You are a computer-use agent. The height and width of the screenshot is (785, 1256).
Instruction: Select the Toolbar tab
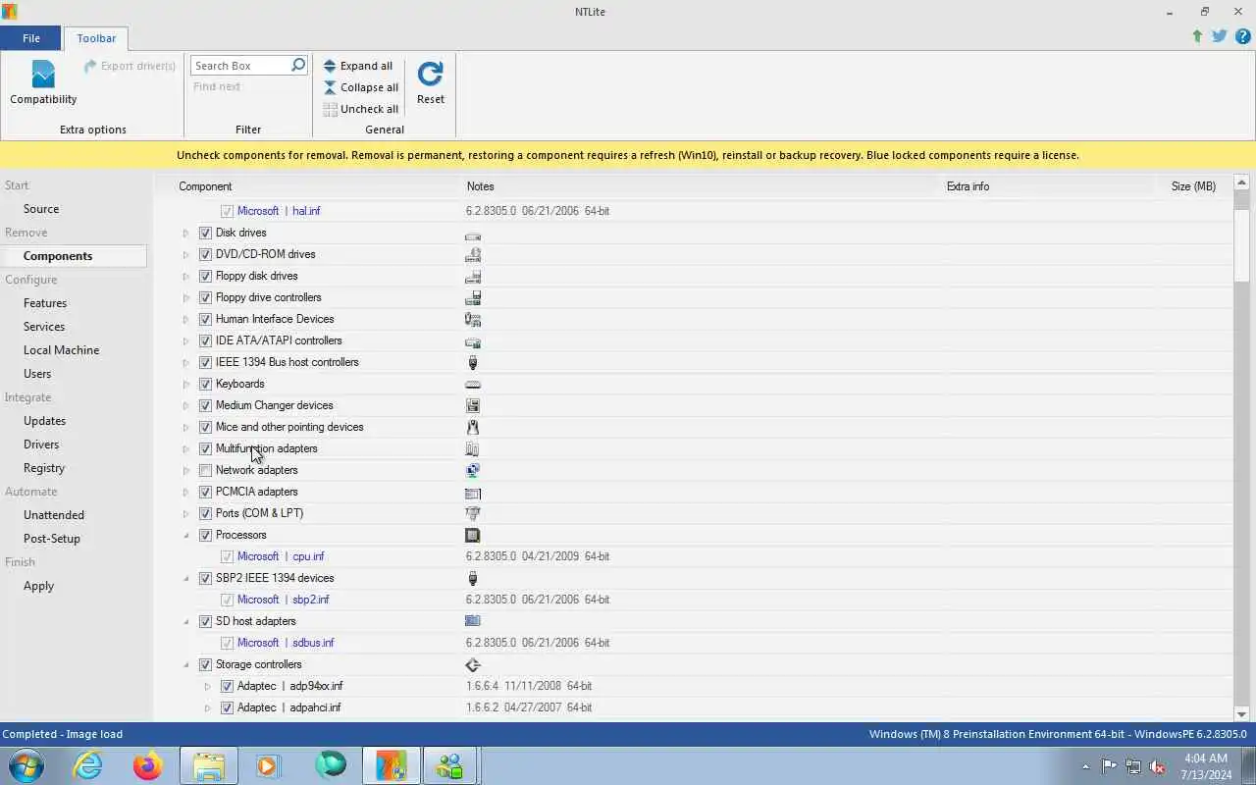click(x=96, y=38)
